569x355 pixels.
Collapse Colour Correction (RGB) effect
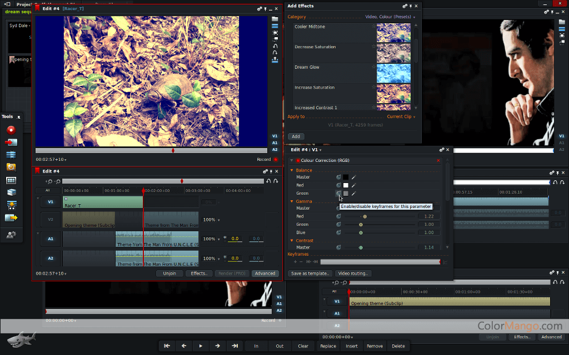coord(291,160)
